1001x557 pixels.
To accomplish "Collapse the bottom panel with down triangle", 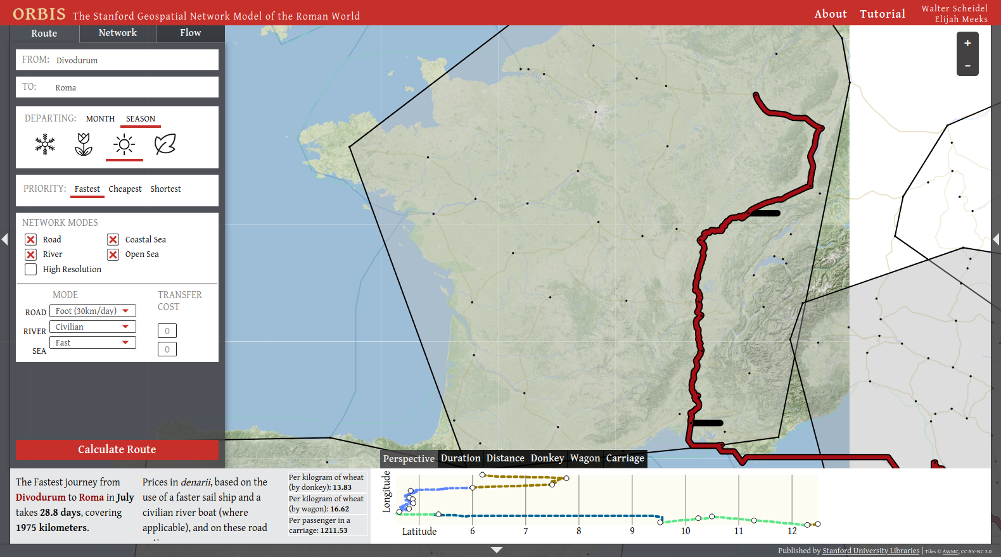I will tap(497, 550).
